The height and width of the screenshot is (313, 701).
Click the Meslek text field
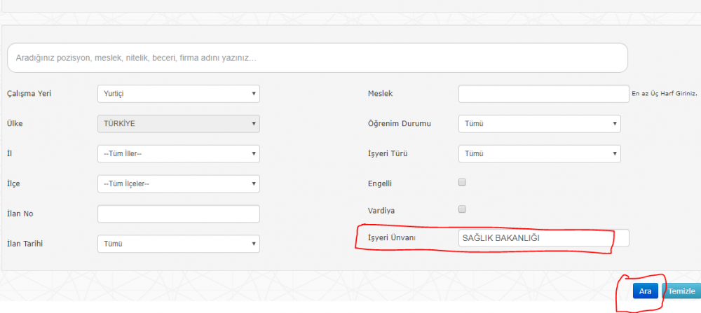point(544,94)
